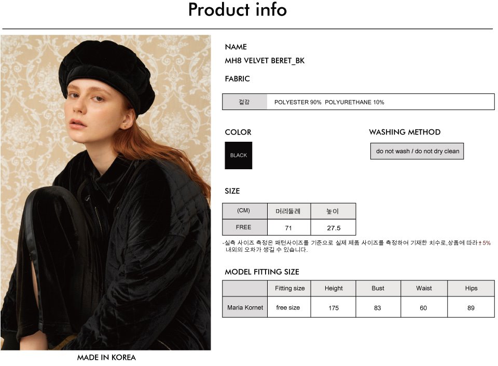Image resolution: width=498 pixels, height=366 pixels.
Task: Click the model photo wearing the beret
Action: click(106, 193)
